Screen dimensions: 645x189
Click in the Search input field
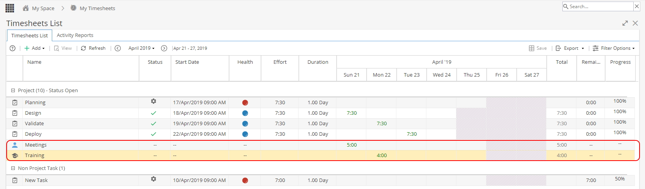point(600,6)
